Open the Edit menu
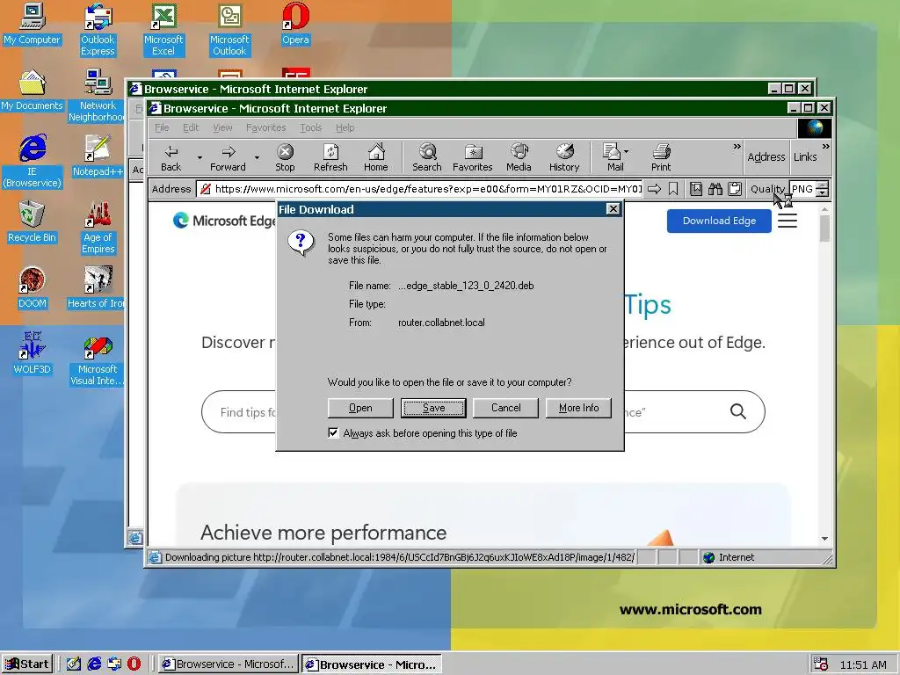The image size is (900, 675). coord(191,127)
